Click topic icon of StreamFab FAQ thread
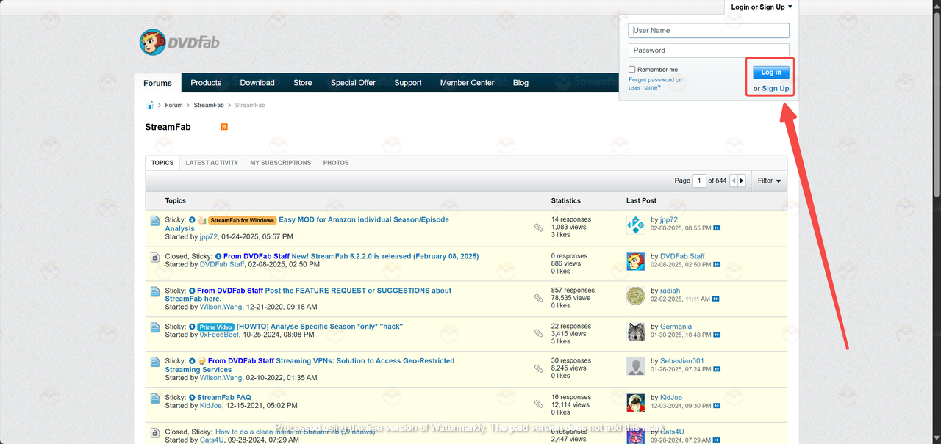 tap(155, 398)
